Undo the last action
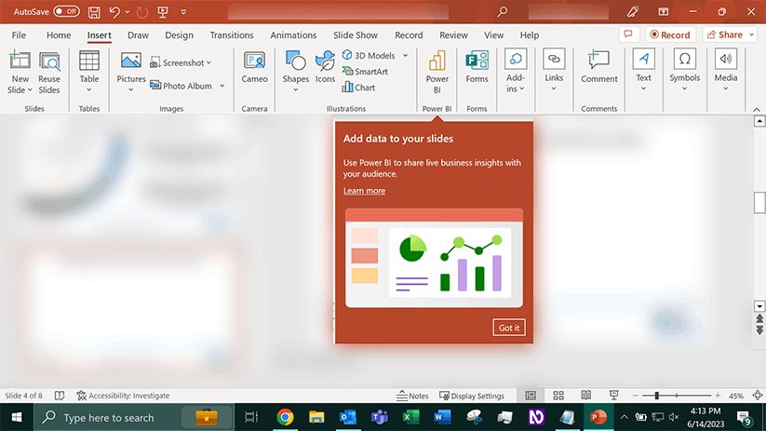 click(x=114, y=12)
